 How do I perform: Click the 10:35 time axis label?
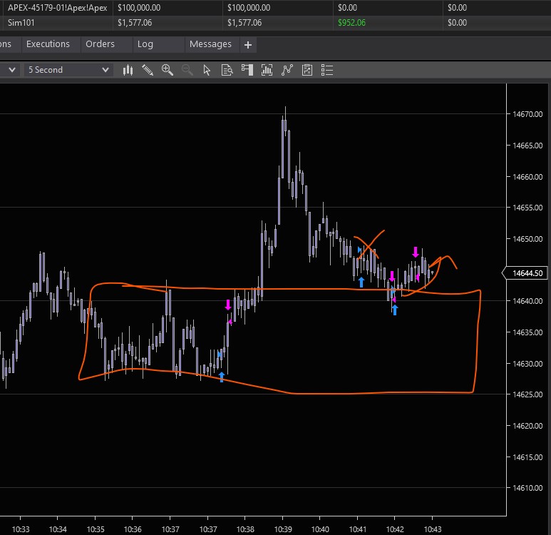[96, 529]
